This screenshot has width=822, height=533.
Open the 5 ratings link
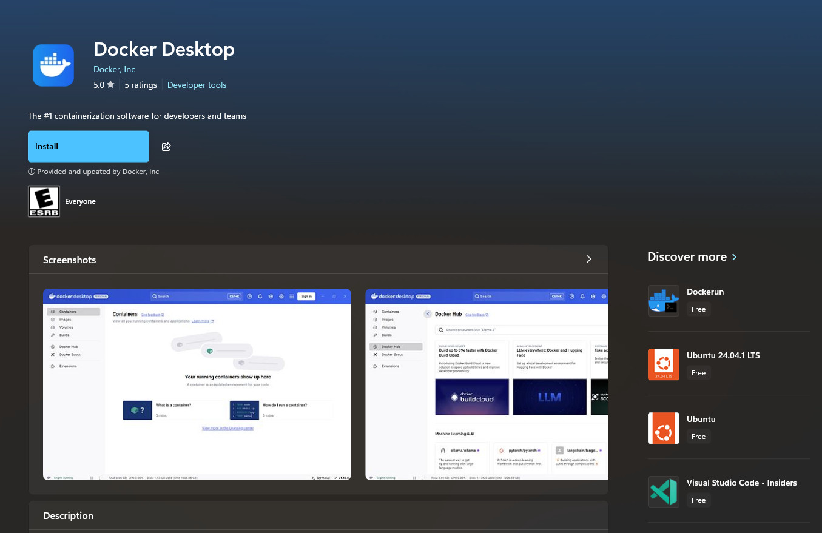point(141,85)
